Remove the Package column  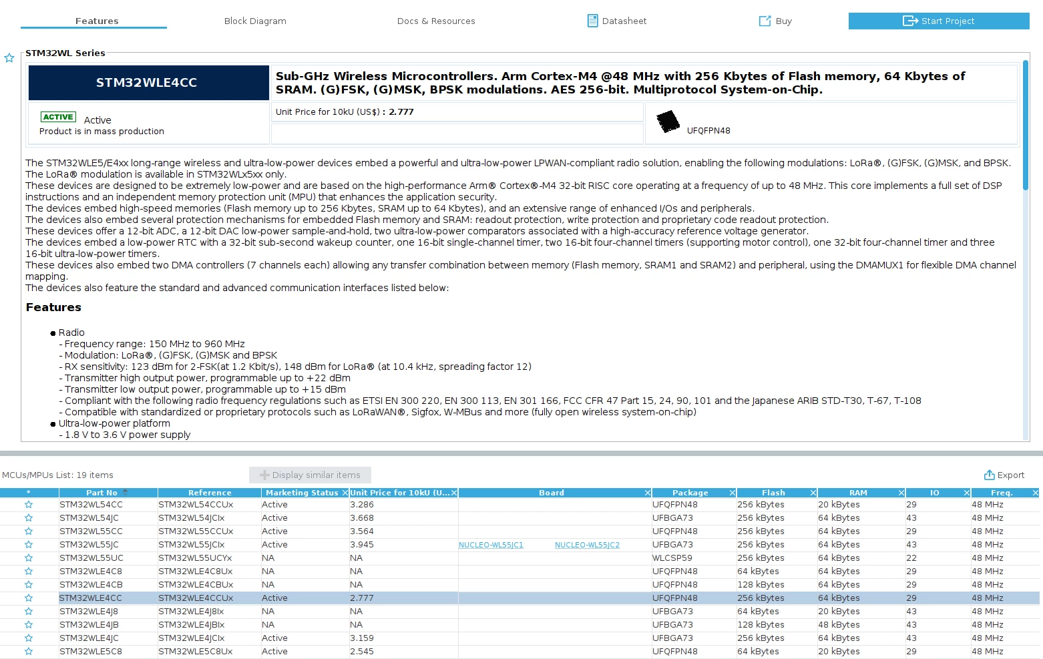click(x=733, y=493)
